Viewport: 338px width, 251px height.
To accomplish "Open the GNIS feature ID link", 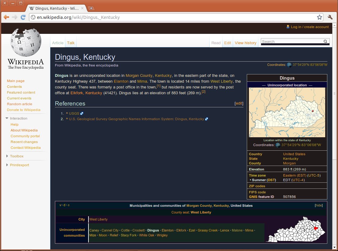I will pos(253,197).
